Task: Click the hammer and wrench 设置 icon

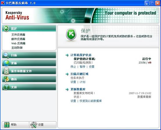Action: 34,125
